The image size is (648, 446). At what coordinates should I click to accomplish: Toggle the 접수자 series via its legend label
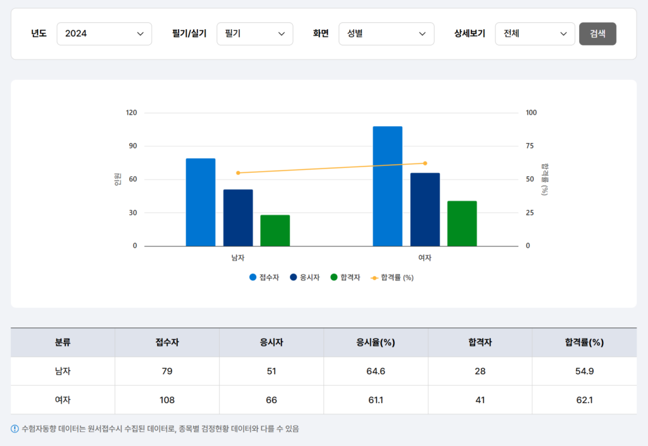(269, 277)
